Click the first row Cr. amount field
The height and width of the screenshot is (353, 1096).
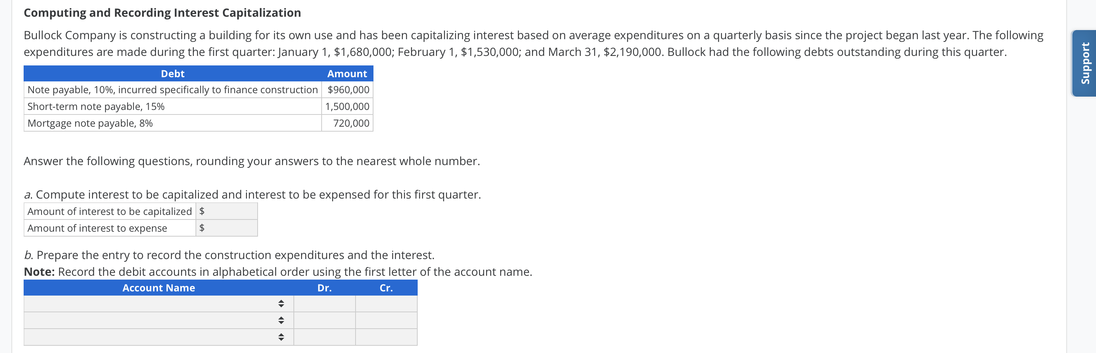[386, 304]
